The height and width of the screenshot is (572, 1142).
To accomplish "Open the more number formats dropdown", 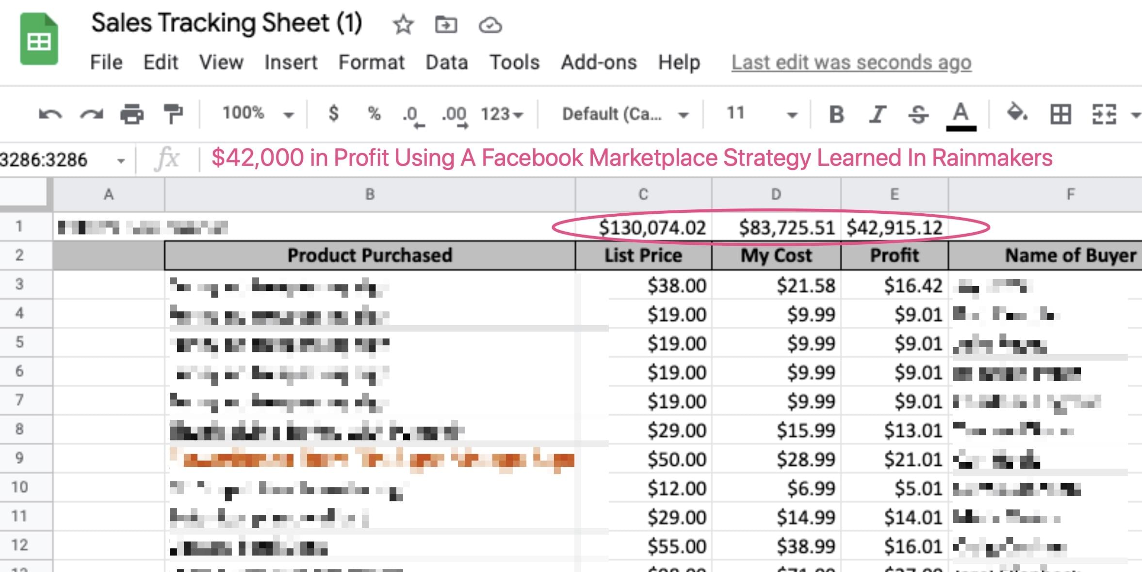I will 502,114.
